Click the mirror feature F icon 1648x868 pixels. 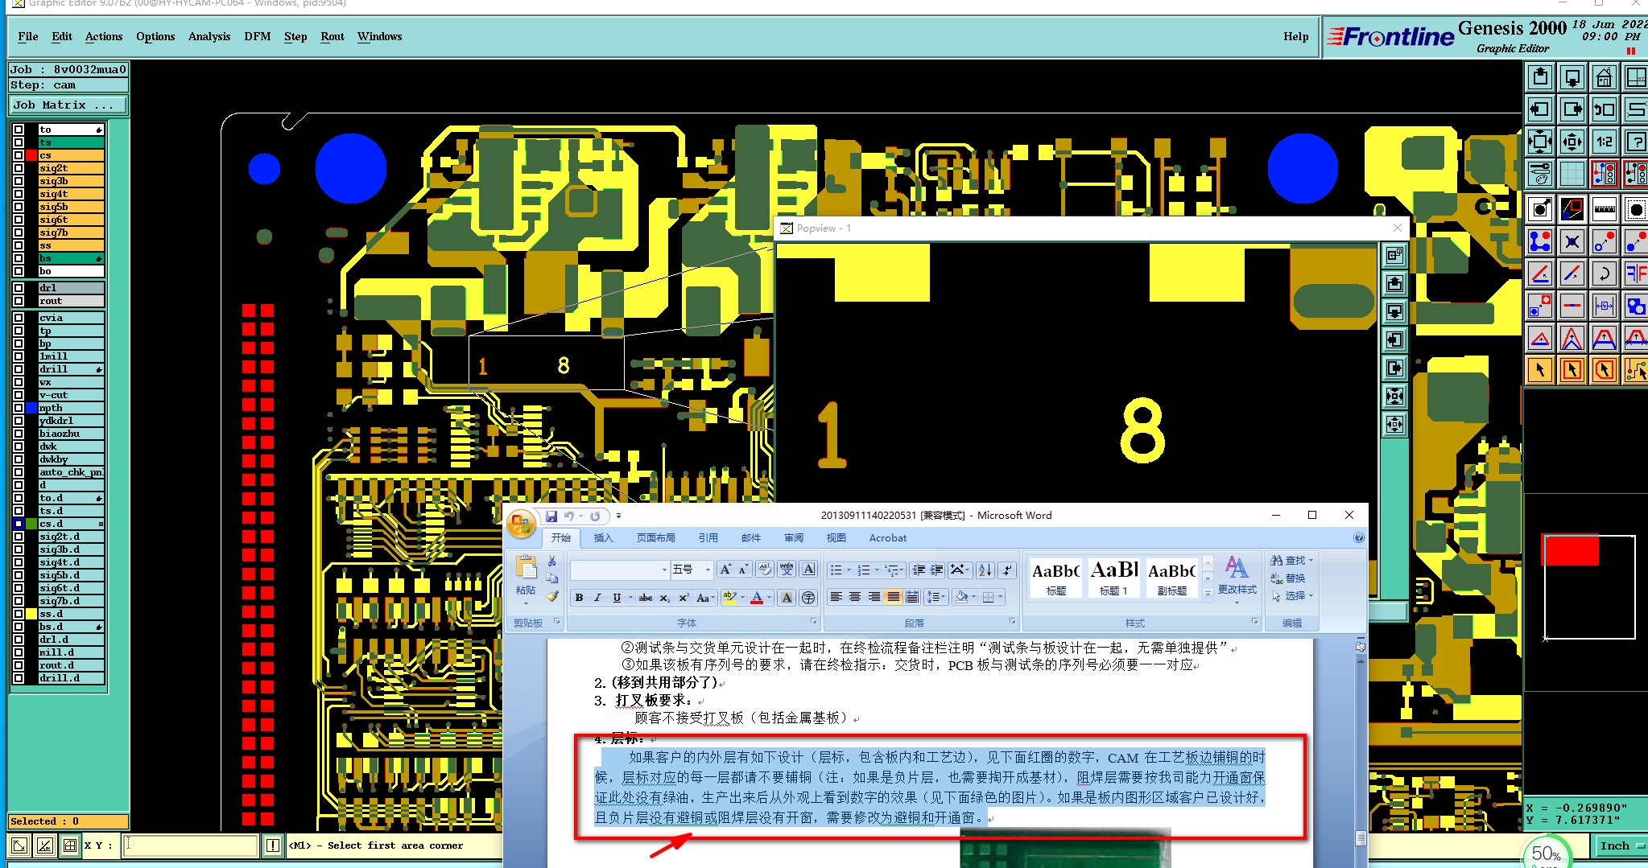click(x=1636, y=274)
